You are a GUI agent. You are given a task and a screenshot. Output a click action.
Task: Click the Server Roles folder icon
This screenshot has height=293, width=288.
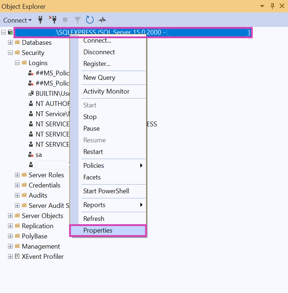(x=24, y=175)
